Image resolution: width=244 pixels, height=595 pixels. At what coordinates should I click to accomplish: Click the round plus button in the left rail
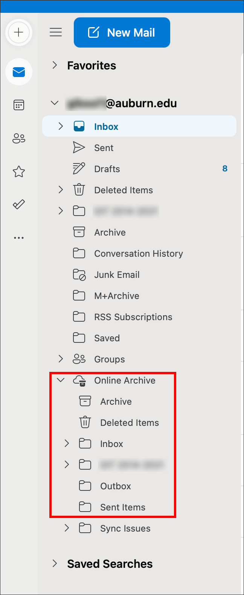(18, 32)
